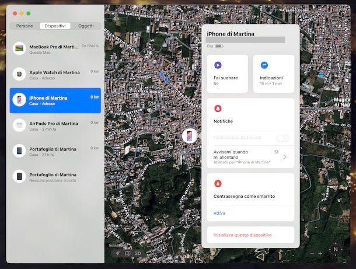
Task: Click the upper blue location dot near Via Tevere
Action: tap(162, 75)
